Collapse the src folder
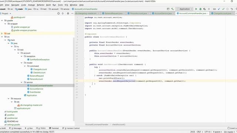The width and height of the screenshot is (237, 133). [x=2, y=37]
